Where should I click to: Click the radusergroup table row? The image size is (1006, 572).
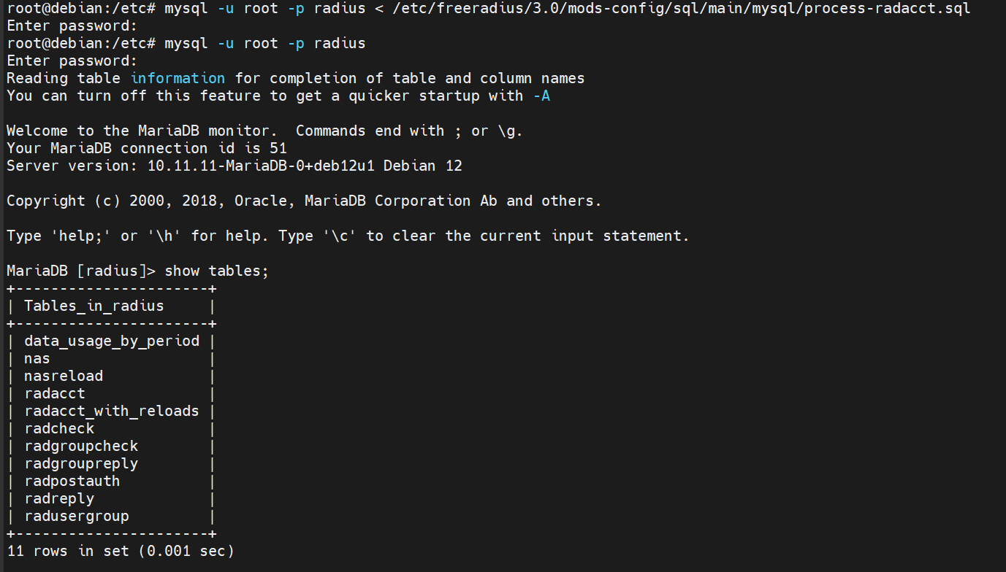pos(77,516)
